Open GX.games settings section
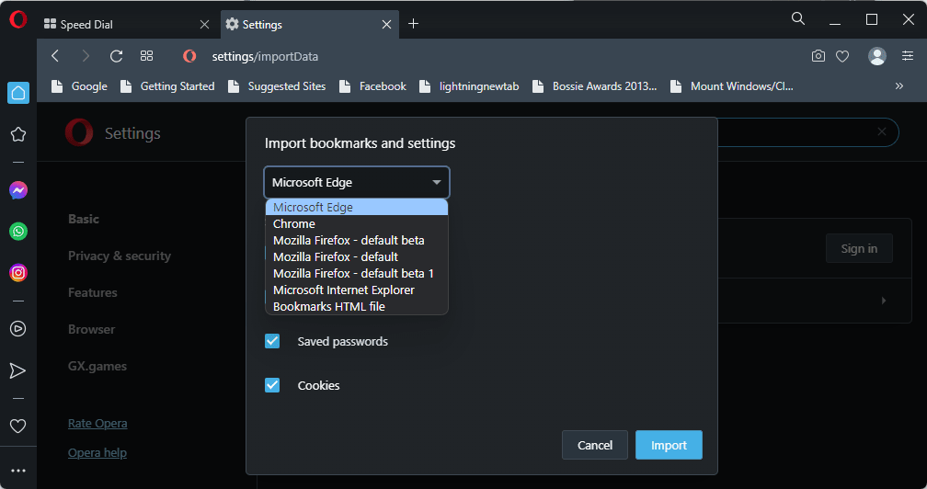This screenshot has height=489, width=927. pos(97,366)
